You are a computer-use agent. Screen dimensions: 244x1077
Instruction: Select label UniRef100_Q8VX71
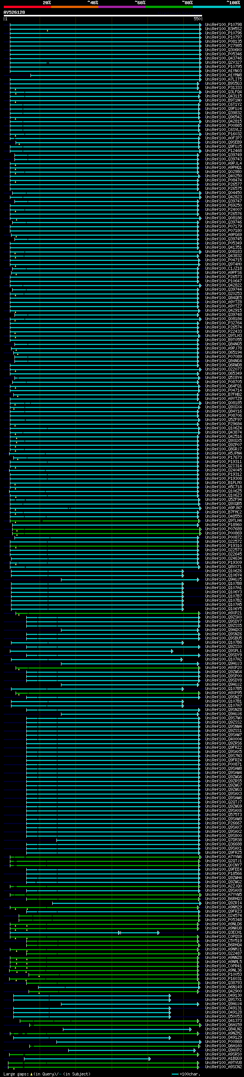223,567
